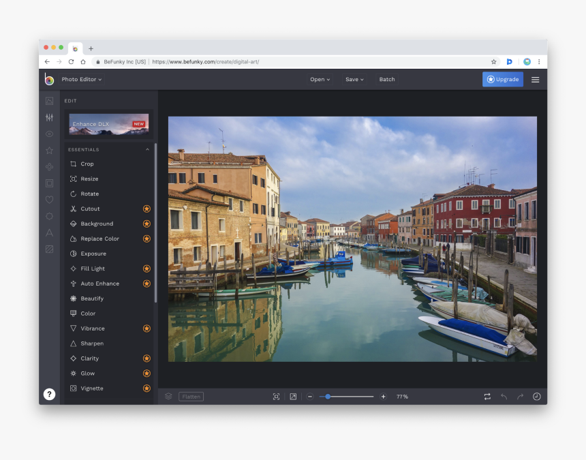The image size is (586, 460).
Task: Click the zoom slider handle
Action: [x=328, y=397]
